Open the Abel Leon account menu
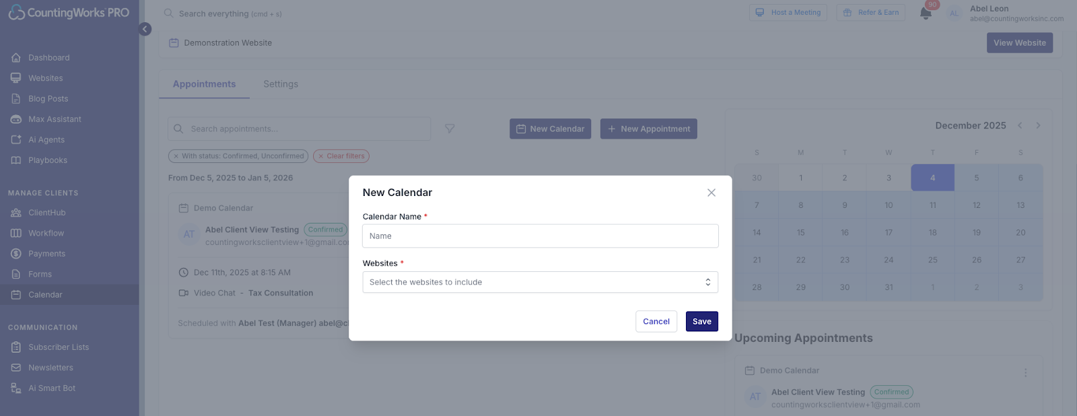 (1007, 13)
